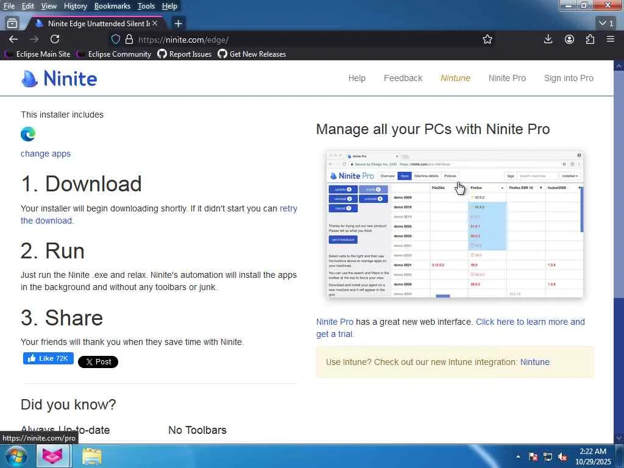Open the File menu
Viewport: 624px width, 468px height.
tap(9, 6)
